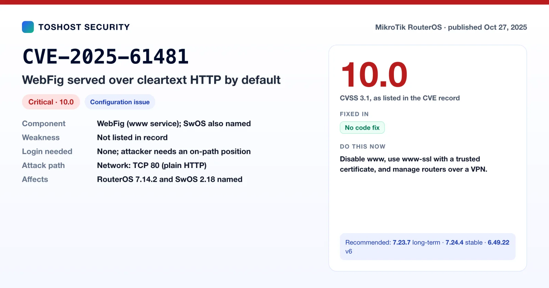Click the 'FIXED IN' section label
This screenshot has height=288, width=549.
[x=354, y=114]
